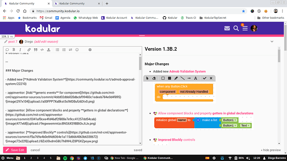Open the hamburger menu in Kodular header
This screenshot has height=161, width=287.
245,28
